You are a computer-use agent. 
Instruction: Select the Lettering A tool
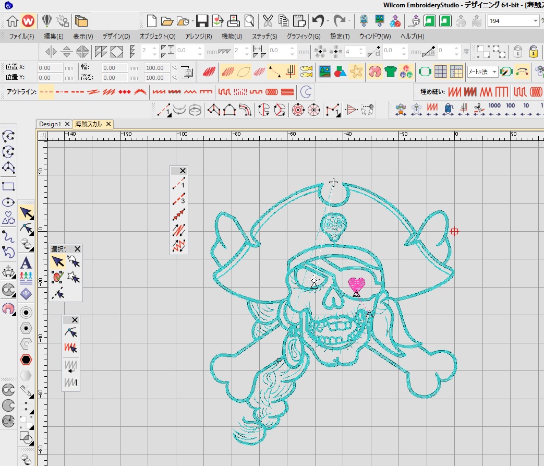pos(26,263)
